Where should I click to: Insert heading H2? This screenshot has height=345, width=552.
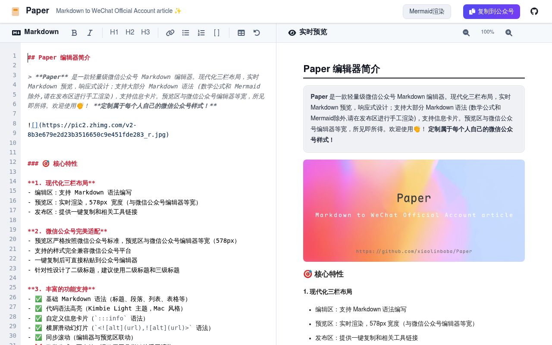pyautogui.click(x=130, y=32)
